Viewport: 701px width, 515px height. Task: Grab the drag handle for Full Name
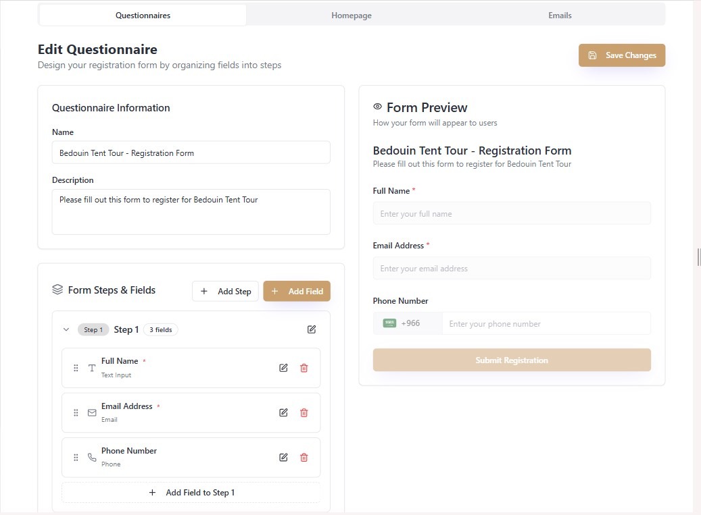tap(76, 368)
